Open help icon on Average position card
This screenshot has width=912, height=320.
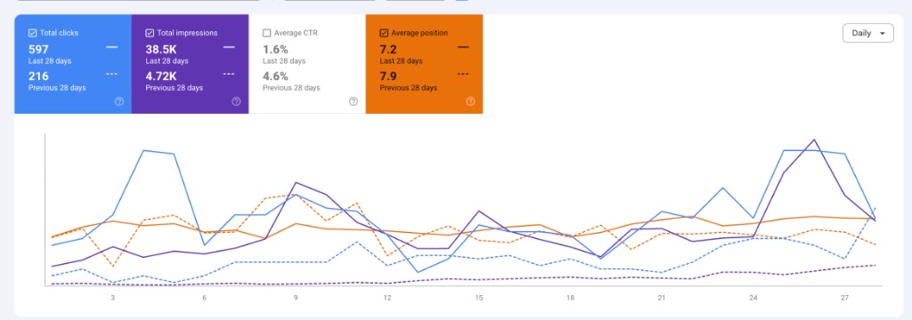[x=470, y=101]
